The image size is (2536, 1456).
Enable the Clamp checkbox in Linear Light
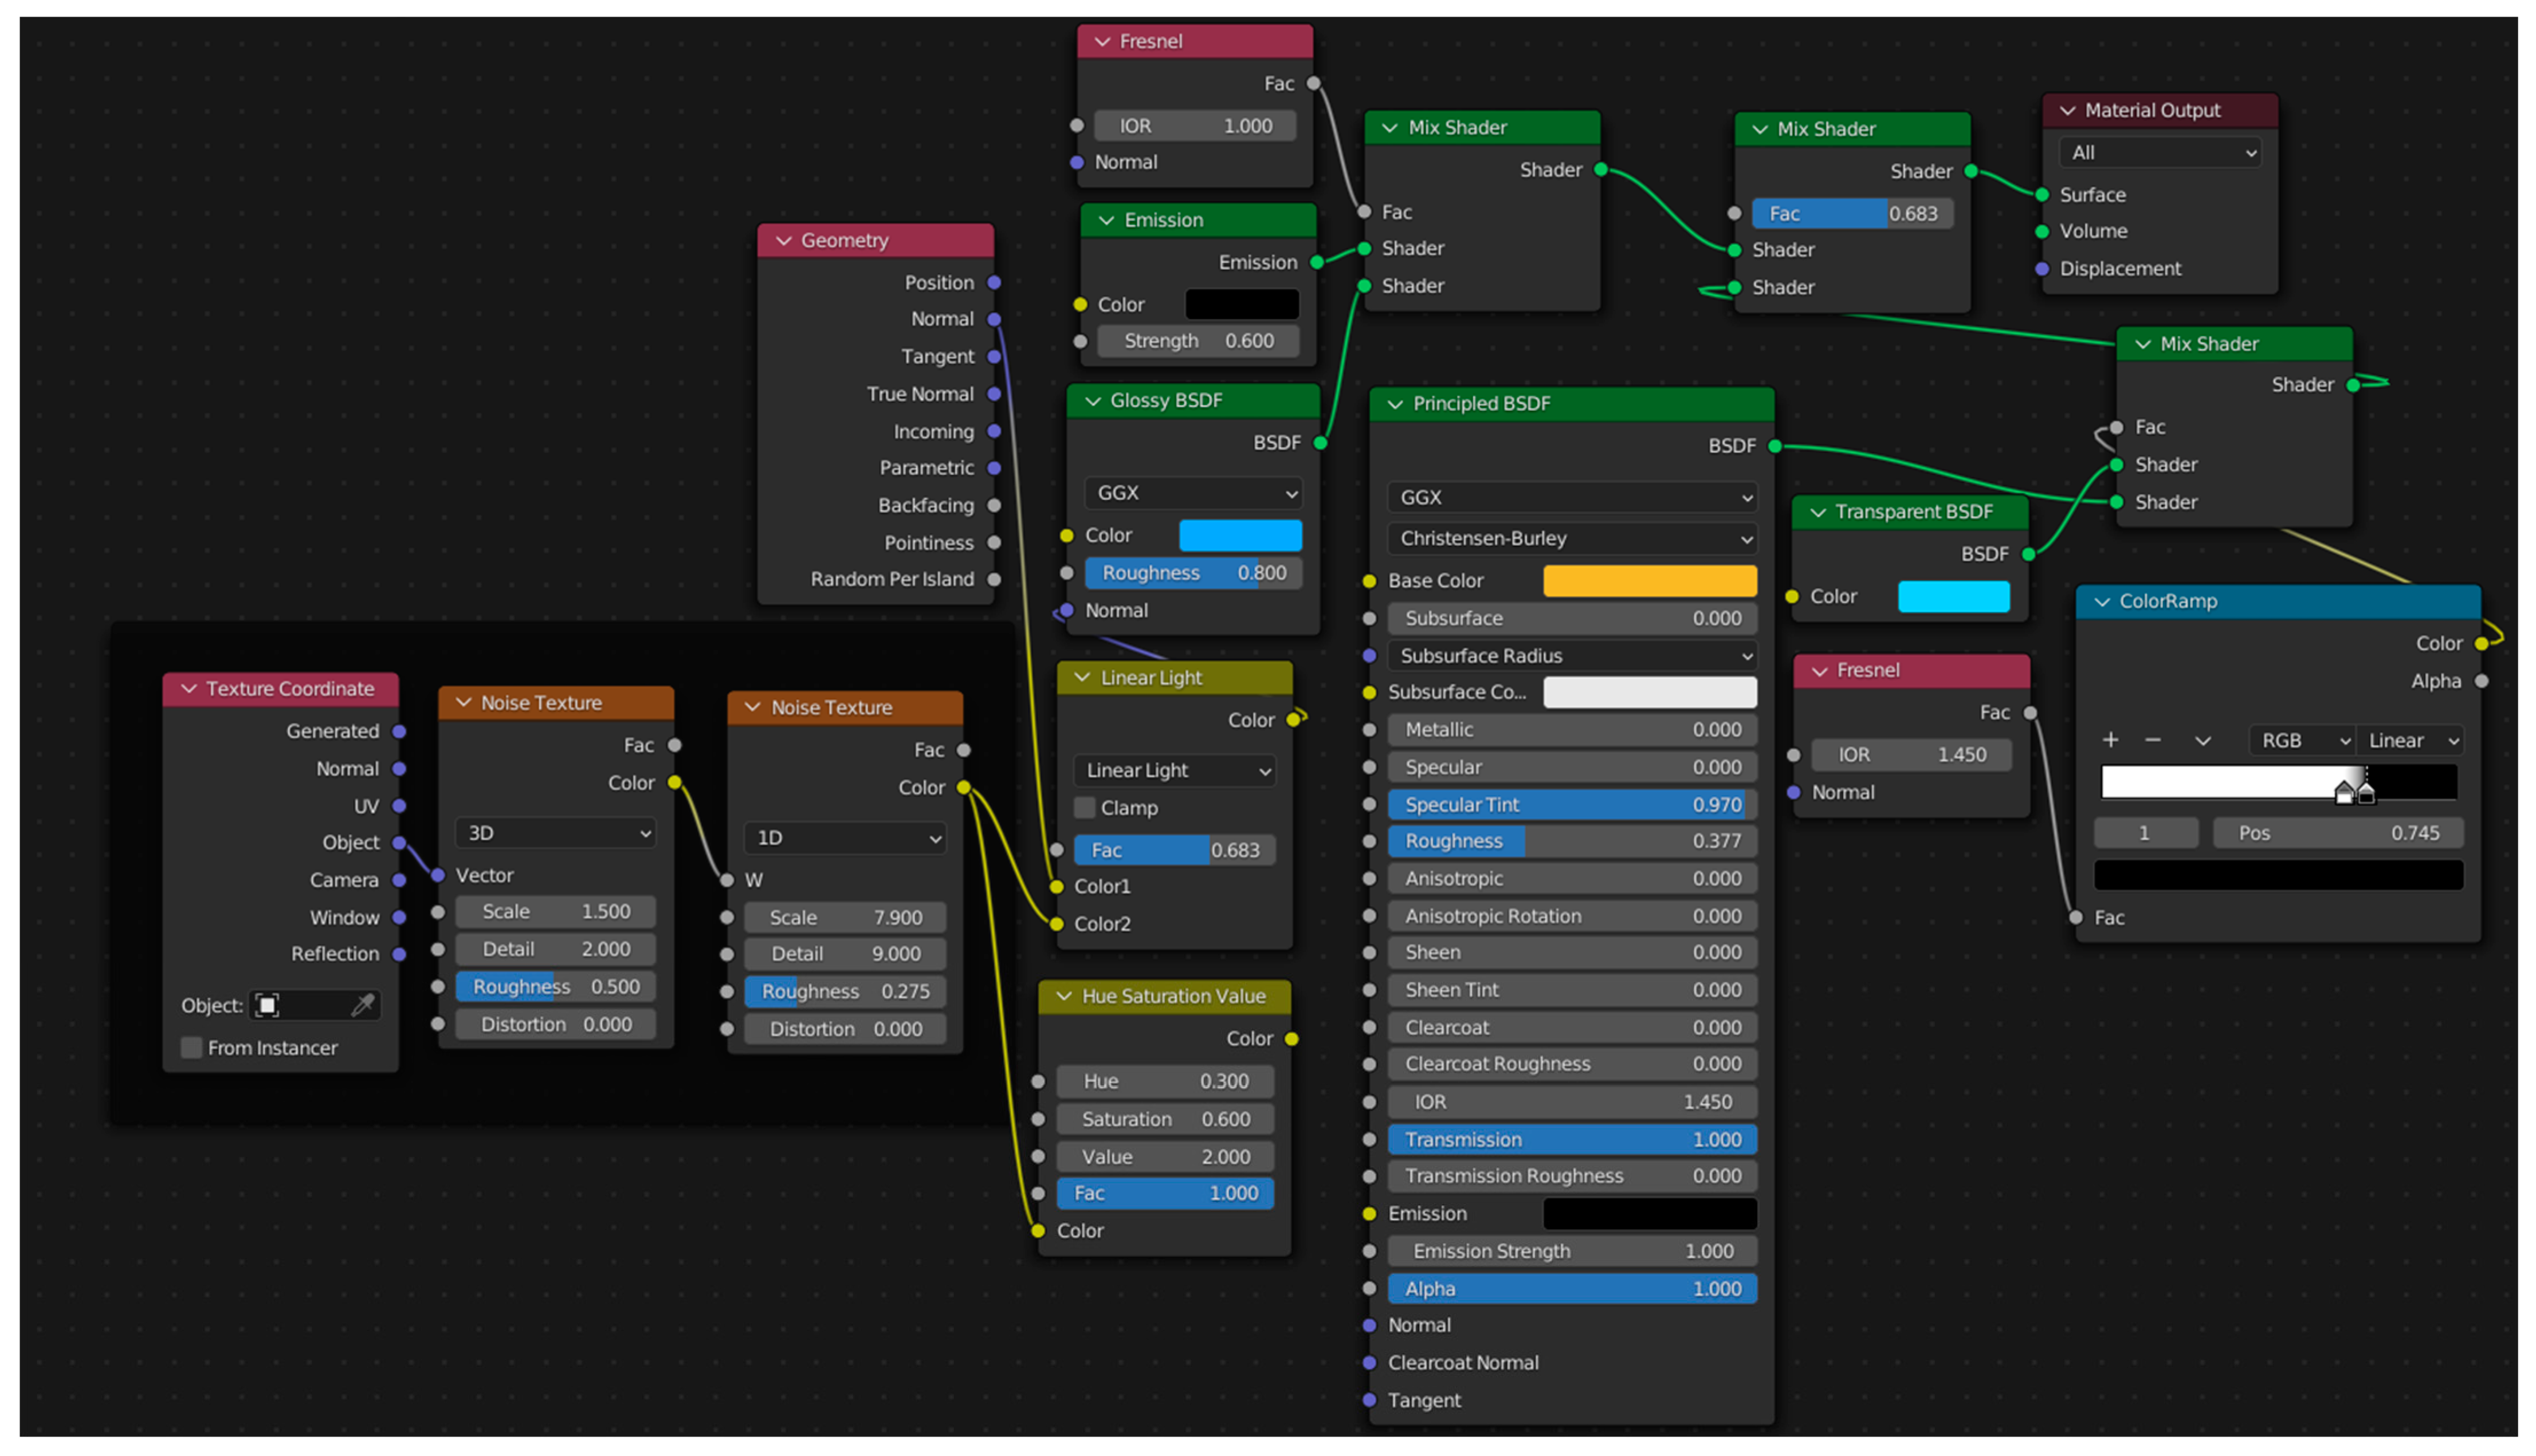pos(1085,808)
